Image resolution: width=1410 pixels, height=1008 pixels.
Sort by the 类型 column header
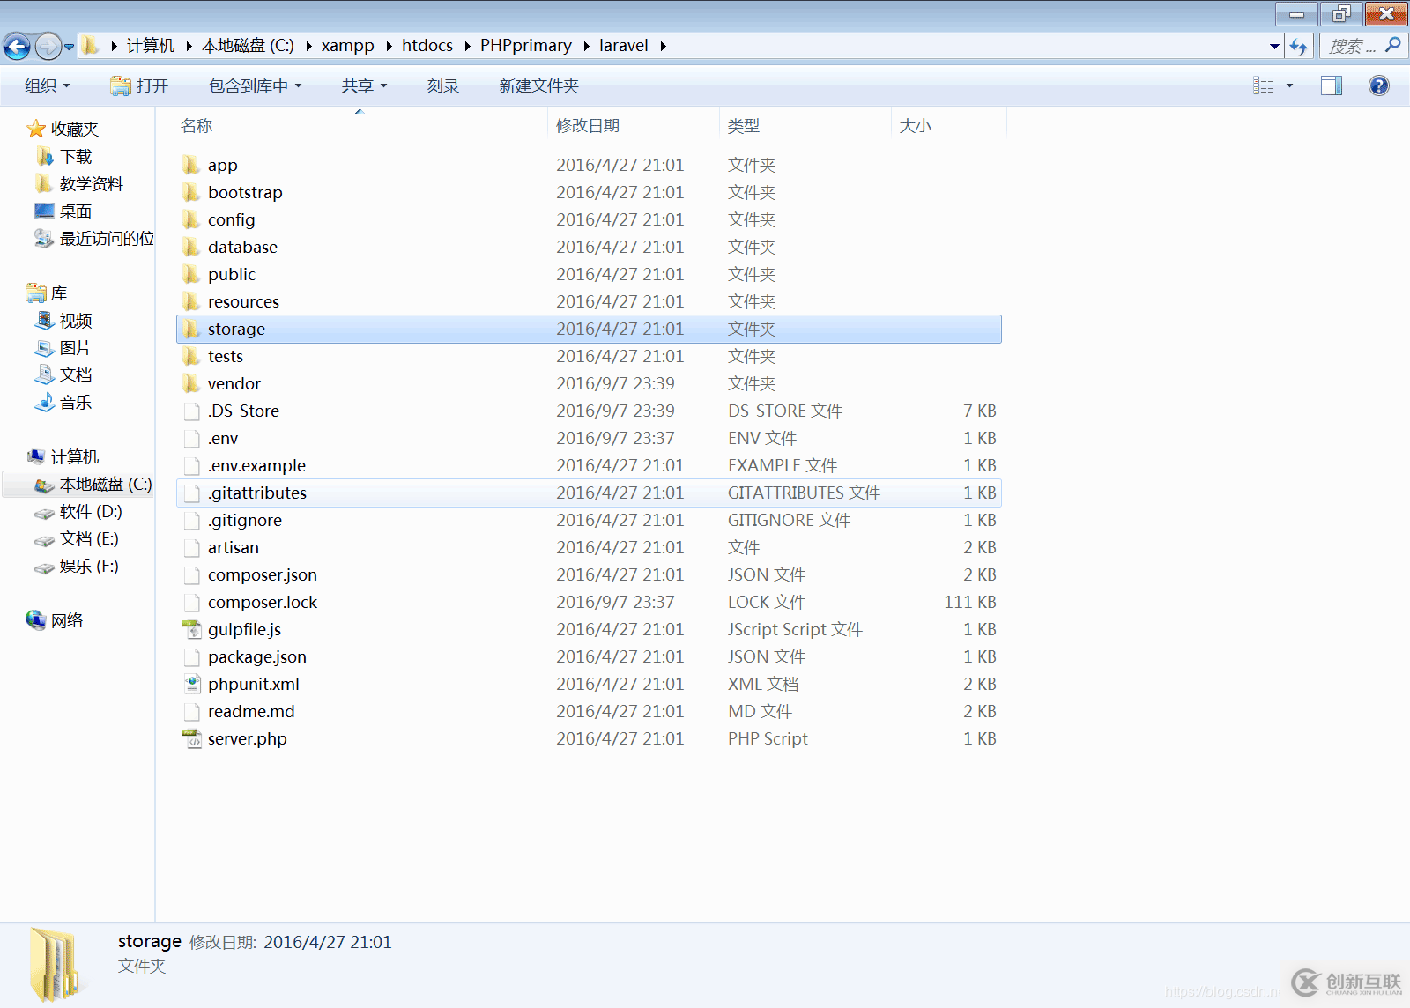744,125
